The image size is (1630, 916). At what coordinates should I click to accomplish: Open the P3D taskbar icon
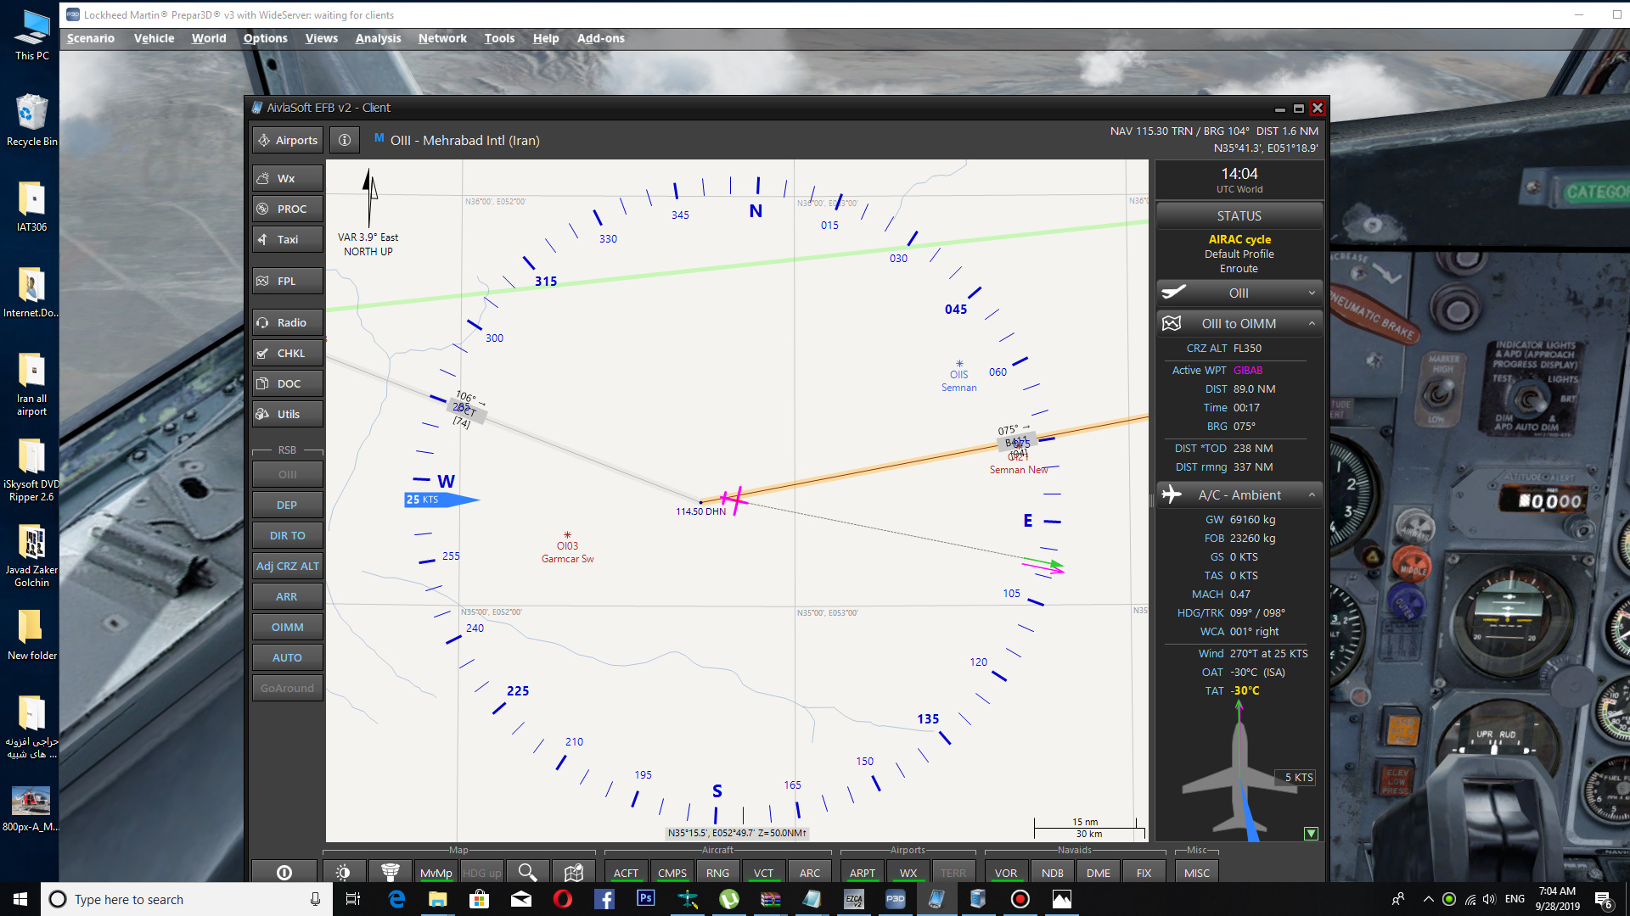[x=896, y=899]
